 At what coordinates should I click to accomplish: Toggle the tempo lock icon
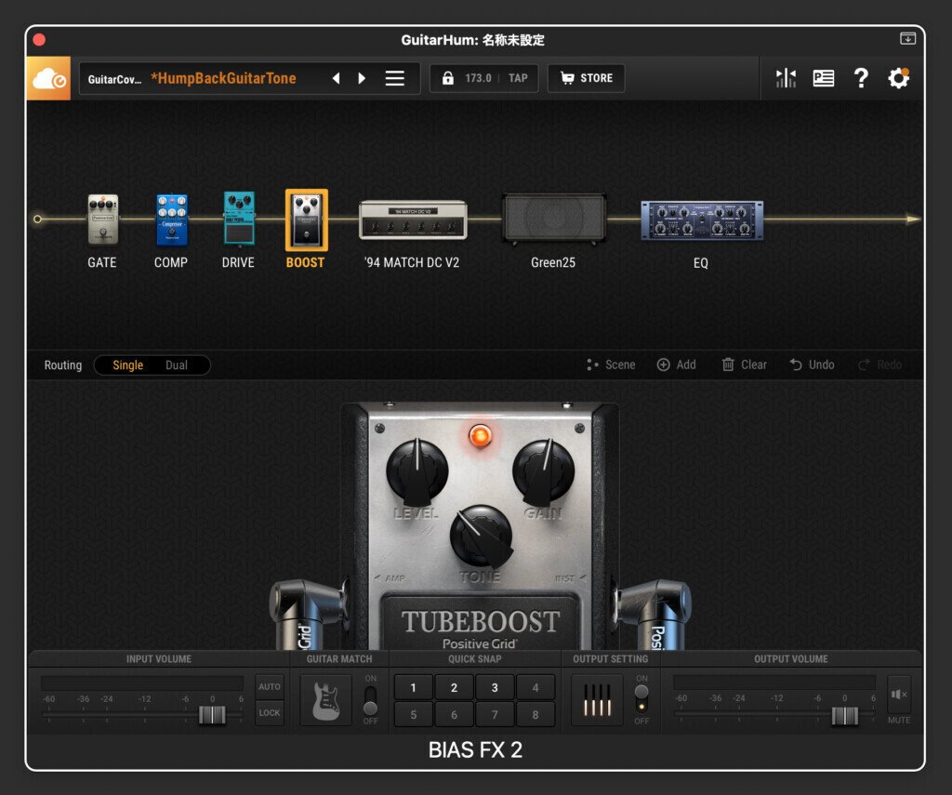[447, 78]
